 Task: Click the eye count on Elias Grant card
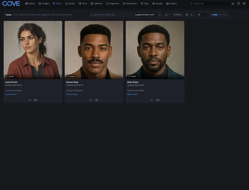coord(152,100)
